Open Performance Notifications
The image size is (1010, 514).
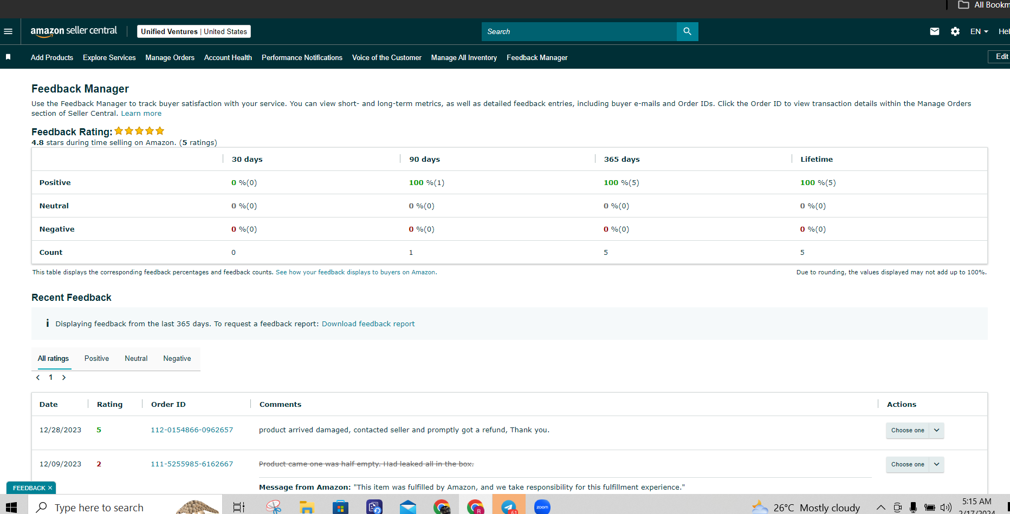pyautogui.click(x=302, y=57)
